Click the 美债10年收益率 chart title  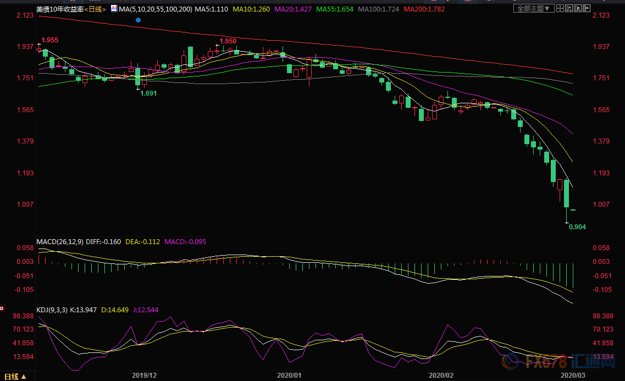pyautogui.click(x=60, y=9)
